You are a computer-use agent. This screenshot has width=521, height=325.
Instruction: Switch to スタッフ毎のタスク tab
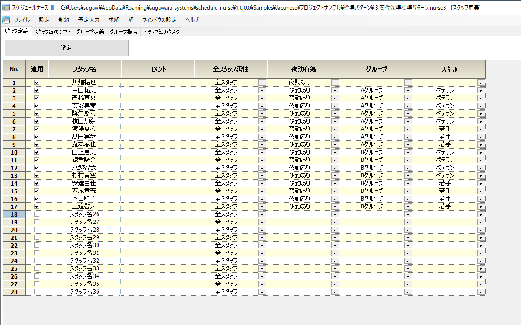[161, 32]
